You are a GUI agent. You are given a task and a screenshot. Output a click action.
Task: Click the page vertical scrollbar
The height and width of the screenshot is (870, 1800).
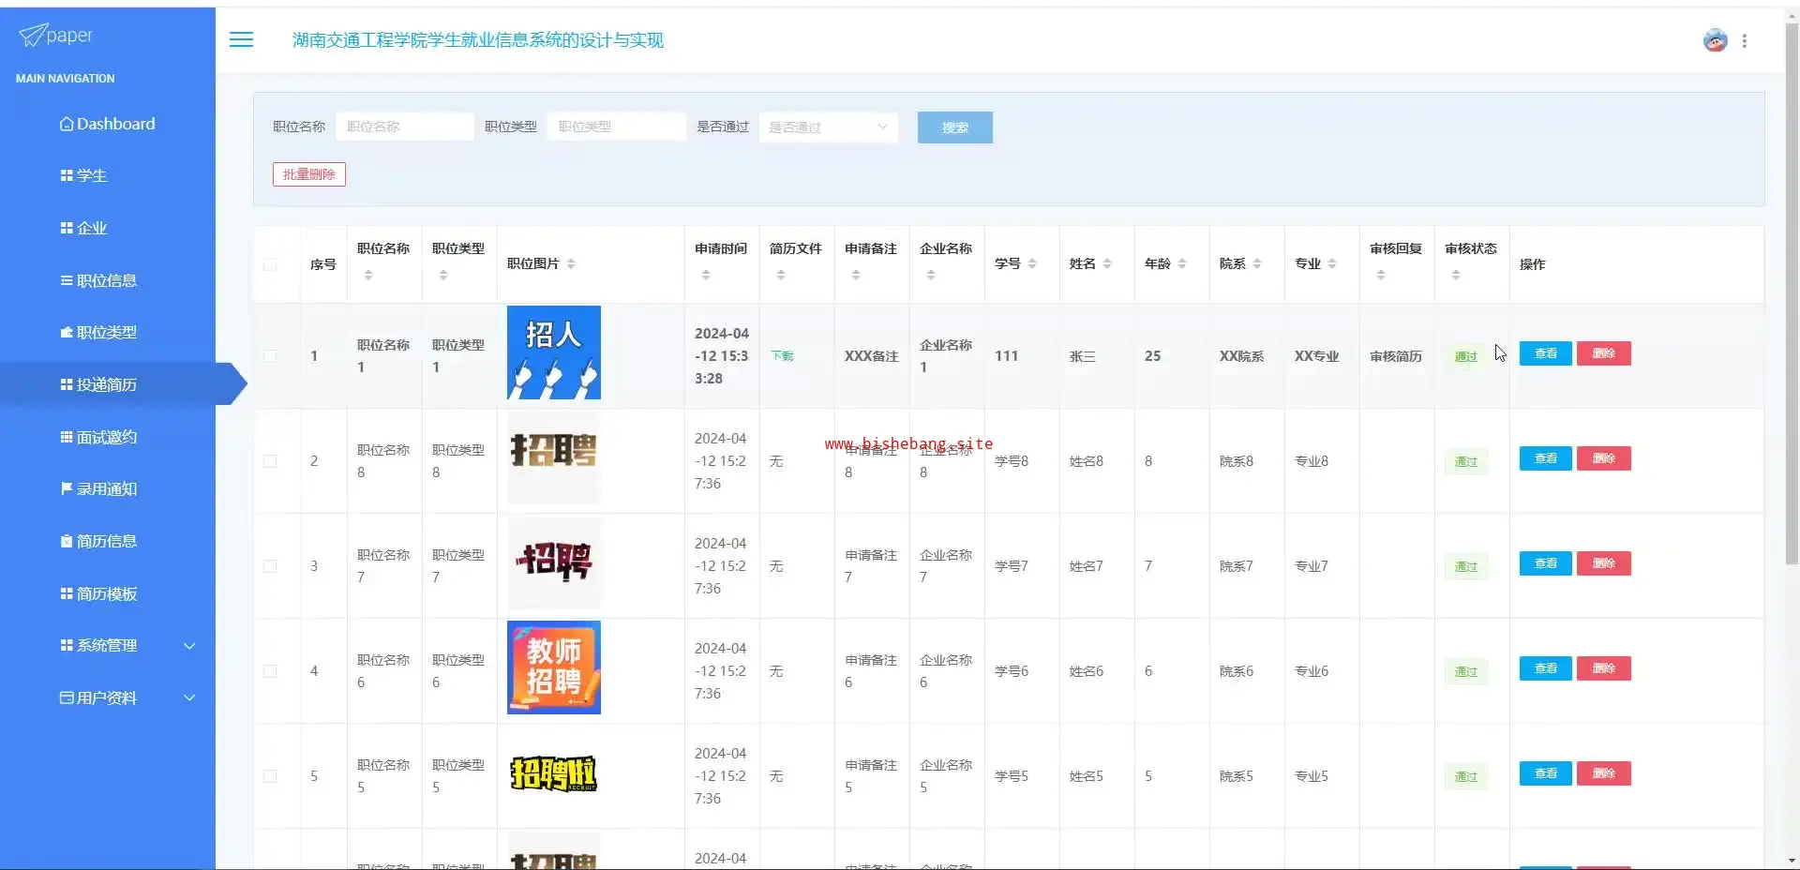pos(1792,281)
